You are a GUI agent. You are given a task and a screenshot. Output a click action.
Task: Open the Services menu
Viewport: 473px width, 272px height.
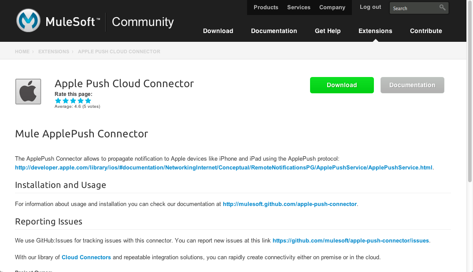(x=299, y=7)
